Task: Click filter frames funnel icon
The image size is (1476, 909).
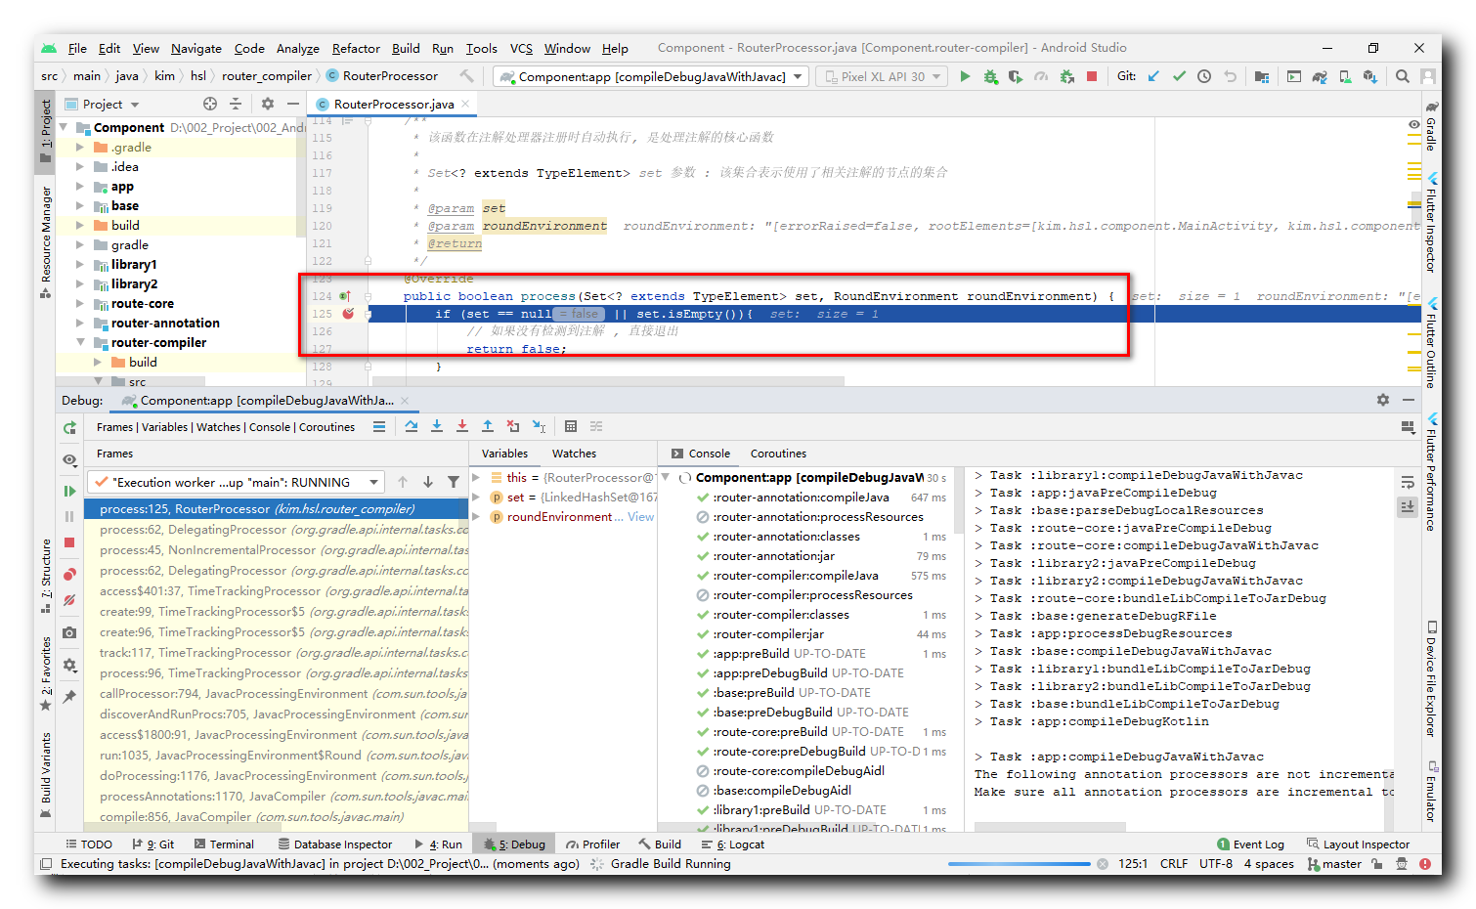Action: [454, 482]
